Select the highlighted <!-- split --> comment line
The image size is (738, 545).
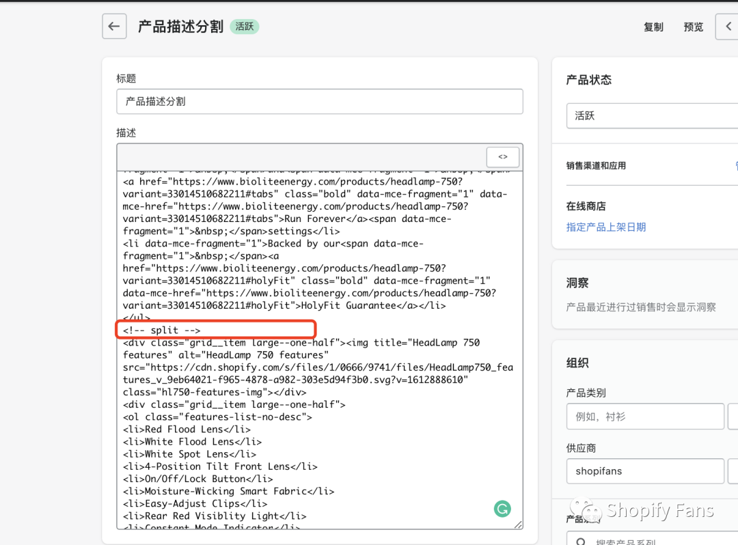click(x=215, y=329)
